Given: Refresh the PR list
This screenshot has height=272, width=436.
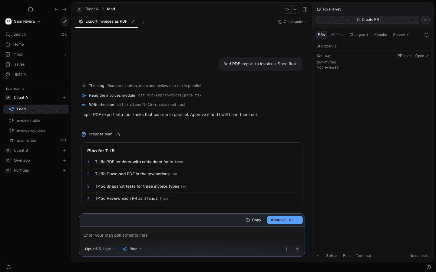Looking at the screenshot, I should pyautogui.click(x=427, y=35).
